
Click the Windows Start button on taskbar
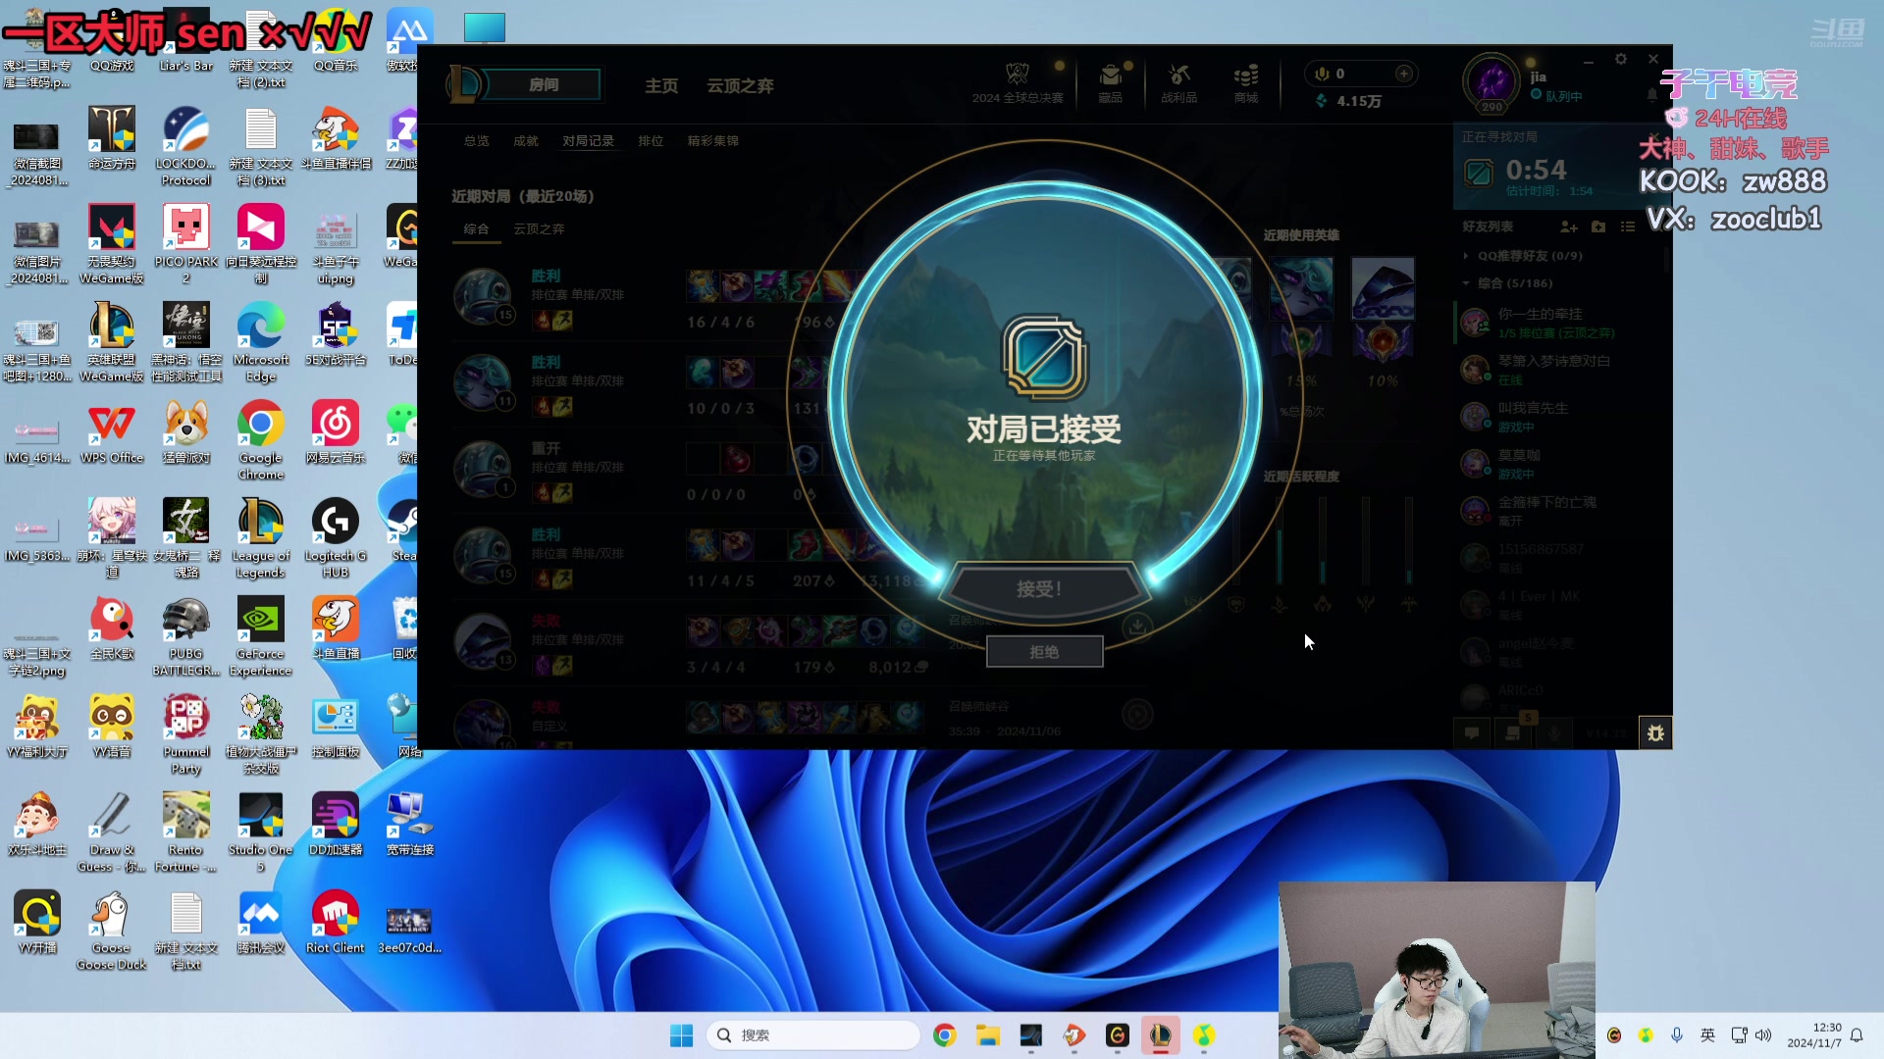tap(681, 1035)
